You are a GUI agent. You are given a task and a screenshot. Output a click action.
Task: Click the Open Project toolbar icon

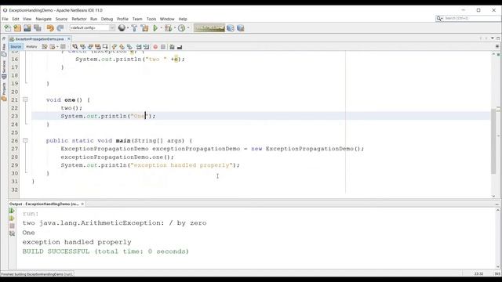pyautogui.click(x=27, y=28)
